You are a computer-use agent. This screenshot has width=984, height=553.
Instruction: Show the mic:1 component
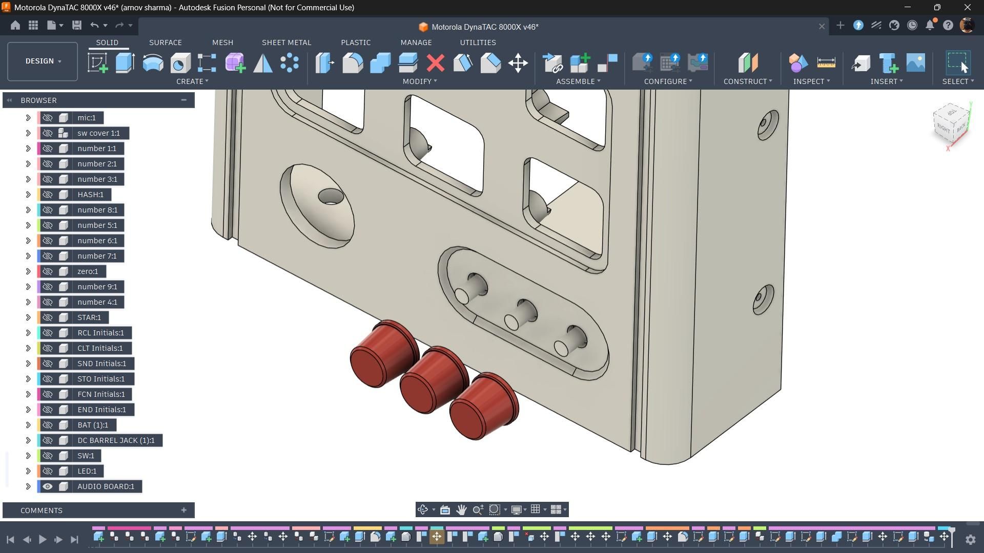pos(48,118)
